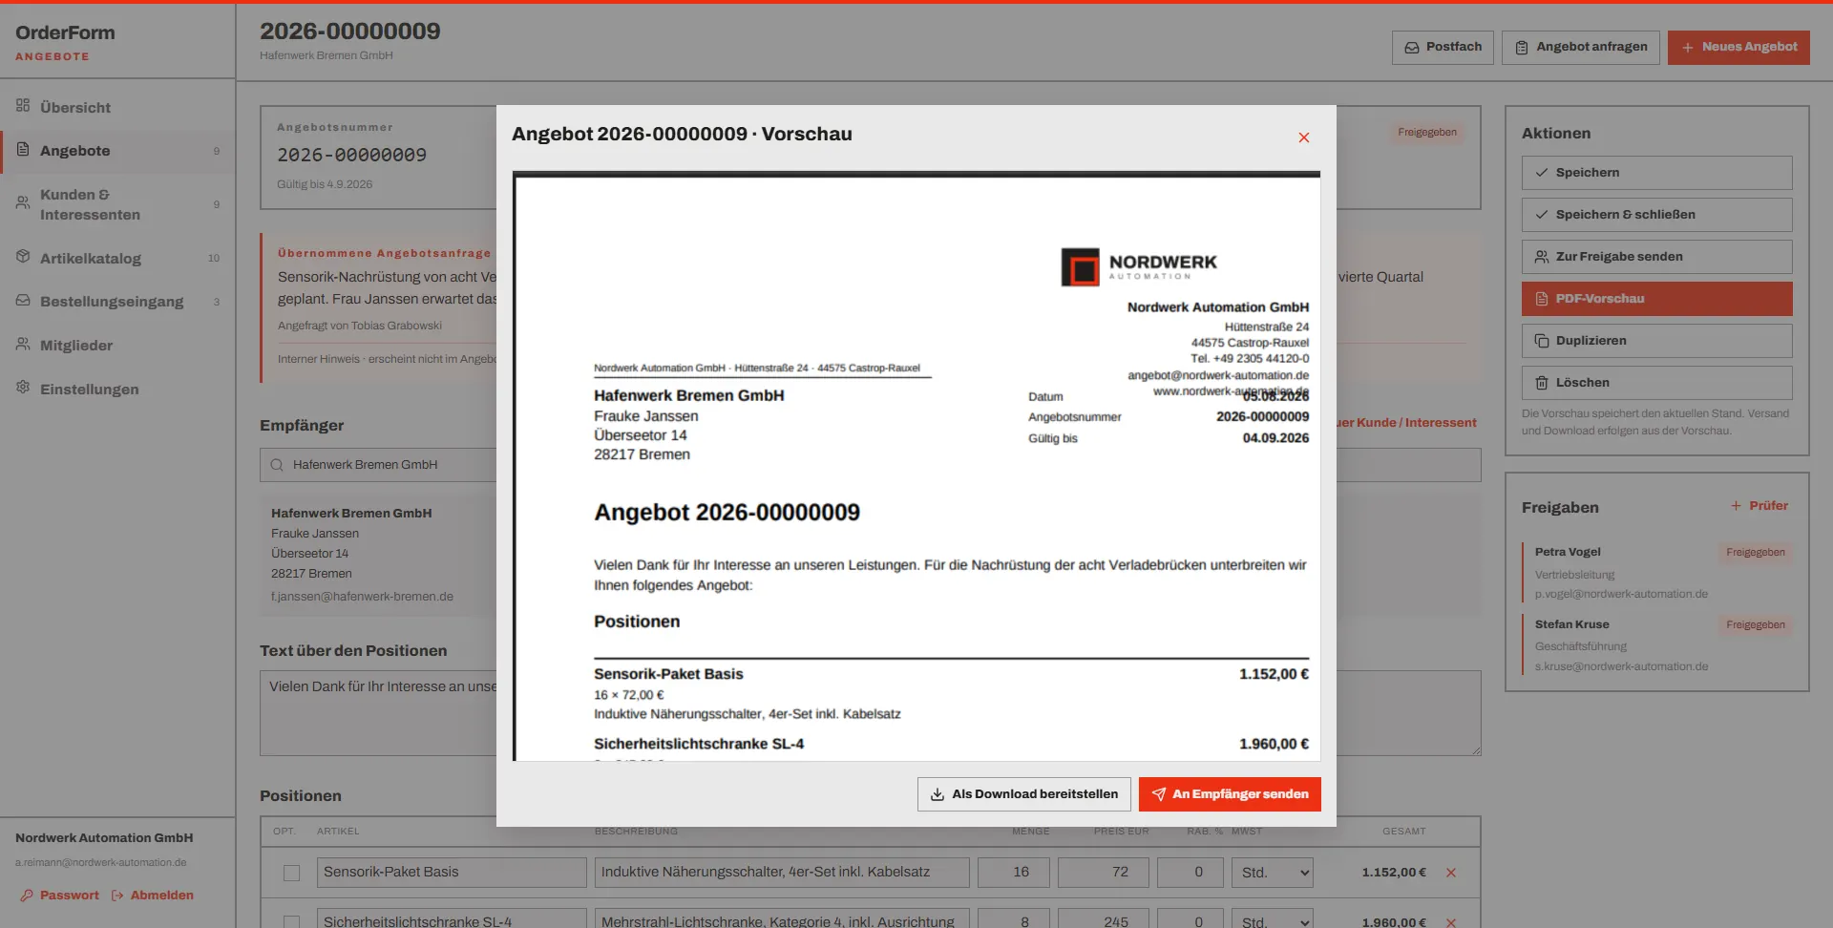The image size is (1833, 928).
Task: Click the key icon next to Passwort
Action: (x=27, y=896)
